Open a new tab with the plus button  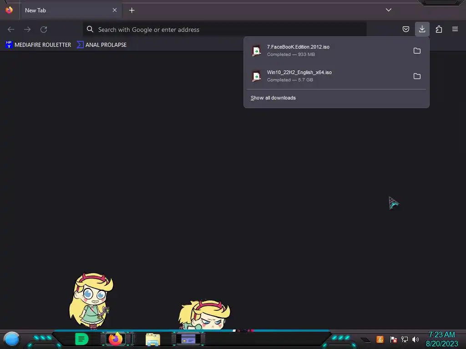pos(132,10)
